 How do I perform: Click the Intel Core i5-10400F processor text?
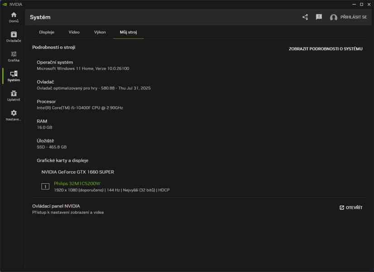80,108
